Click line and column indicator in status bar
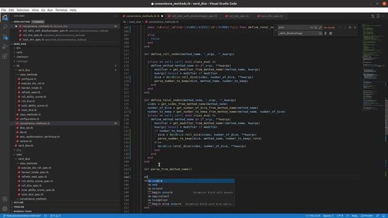Screen dimensions: 388x218 [x=313, y=216]
